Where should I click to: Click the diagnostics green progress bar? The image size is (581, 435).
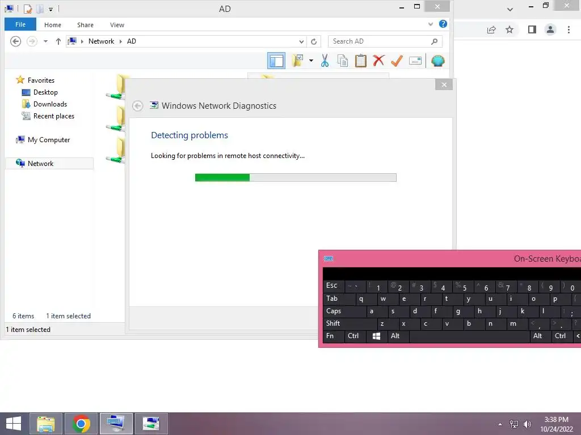tap(296, 177)
